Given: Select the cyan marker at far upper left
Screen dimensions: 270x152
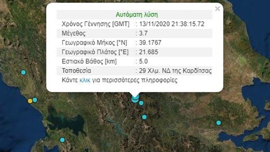Looking at the screenshot, I should pyautogui.click(x=23, y=72).
